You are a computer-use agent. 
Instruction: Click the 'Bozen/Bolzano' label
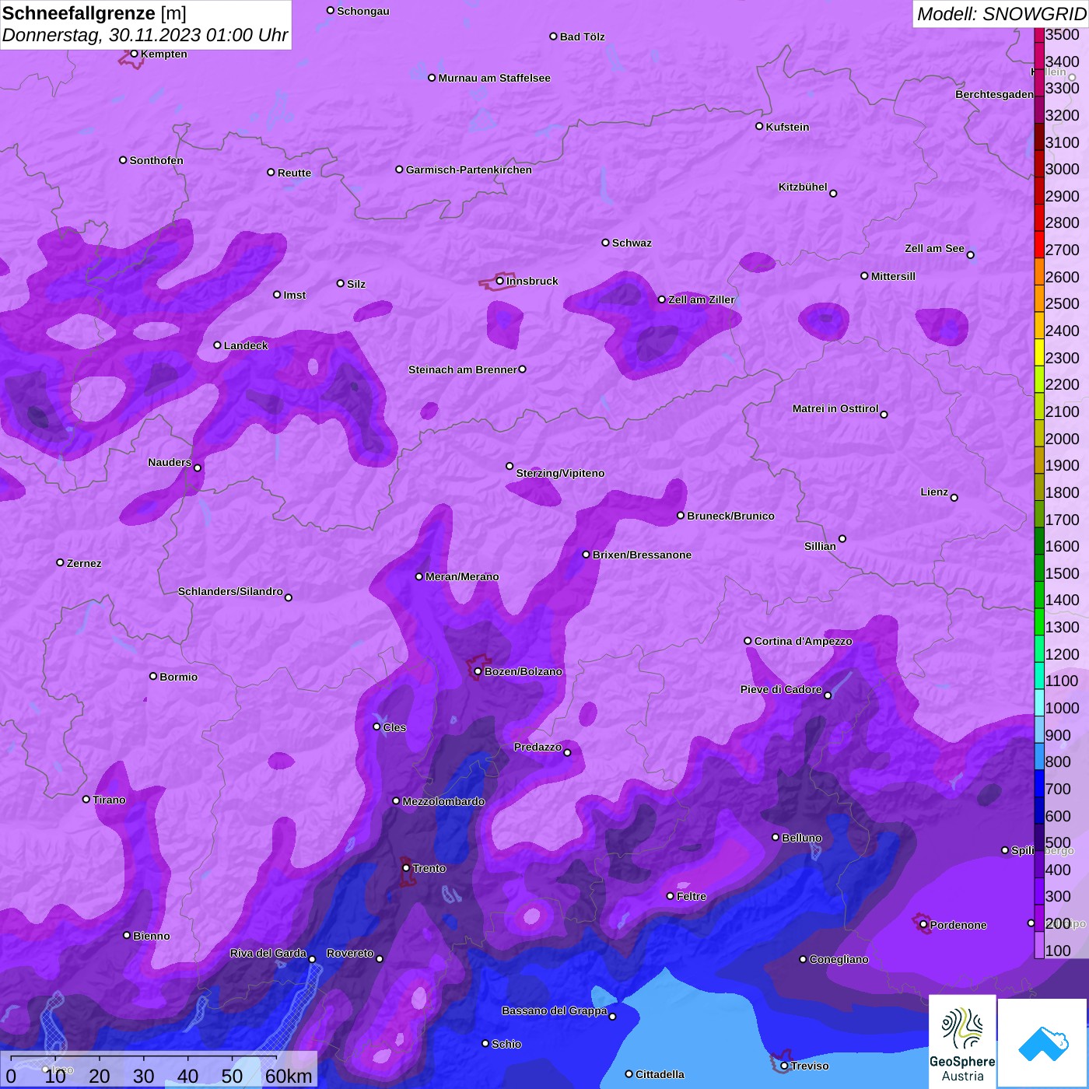pyautogui.click(x=523, y=672)
